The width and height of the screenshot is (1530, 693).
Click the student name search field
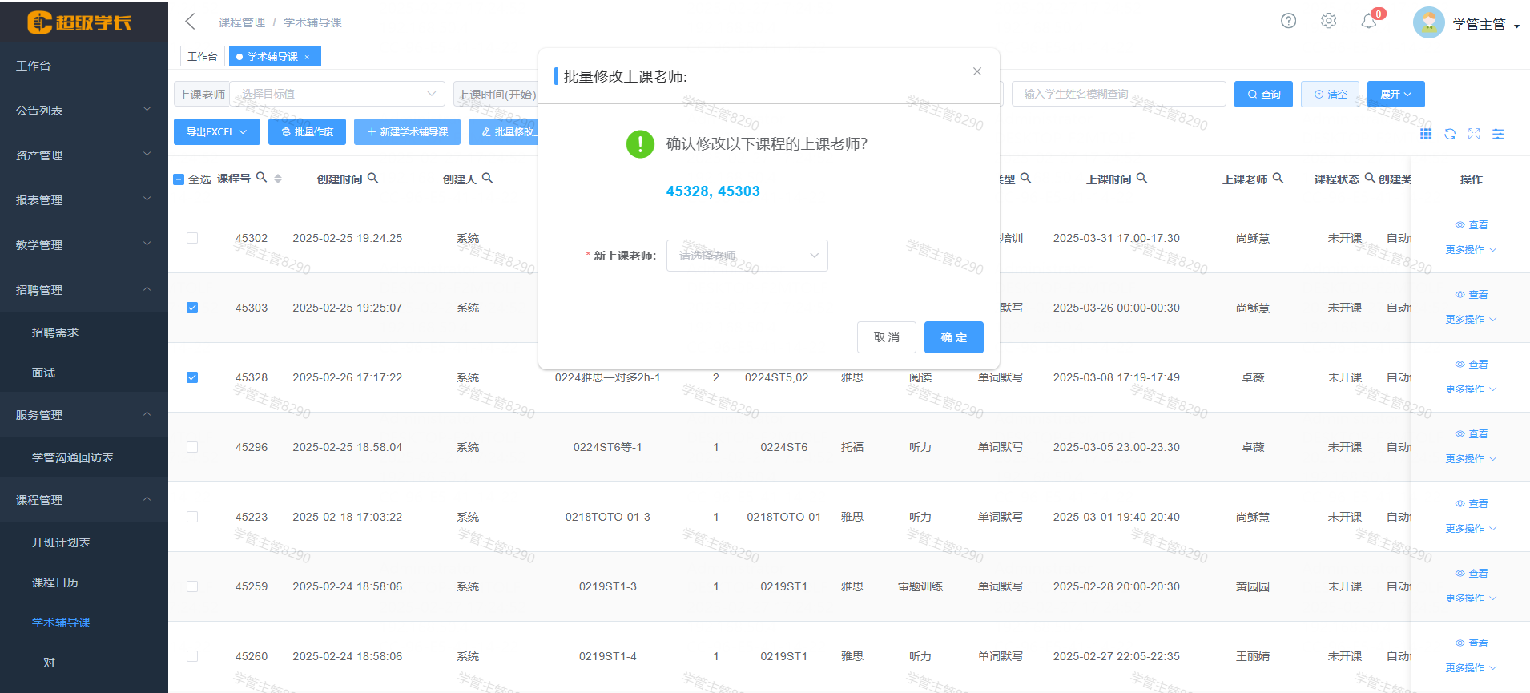1117,94
